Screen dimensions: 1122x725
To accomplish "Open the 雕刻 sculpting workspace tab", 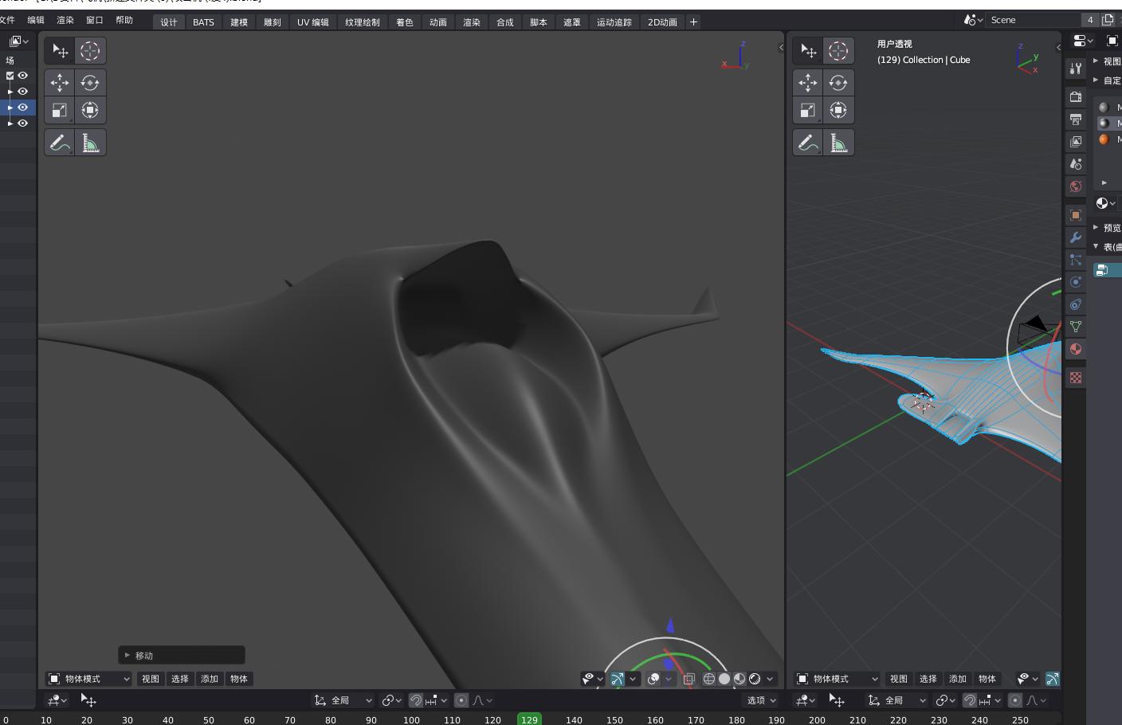I will (x=273, y=22).
